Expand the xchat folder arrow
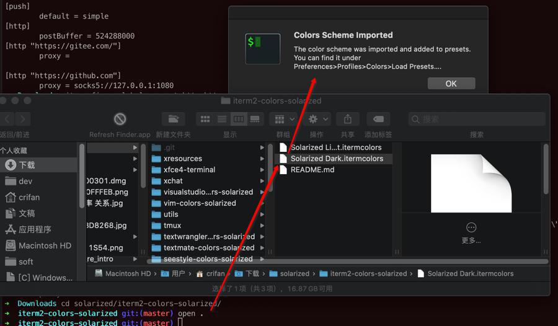The image size is (558, 326). click(262, 181)
